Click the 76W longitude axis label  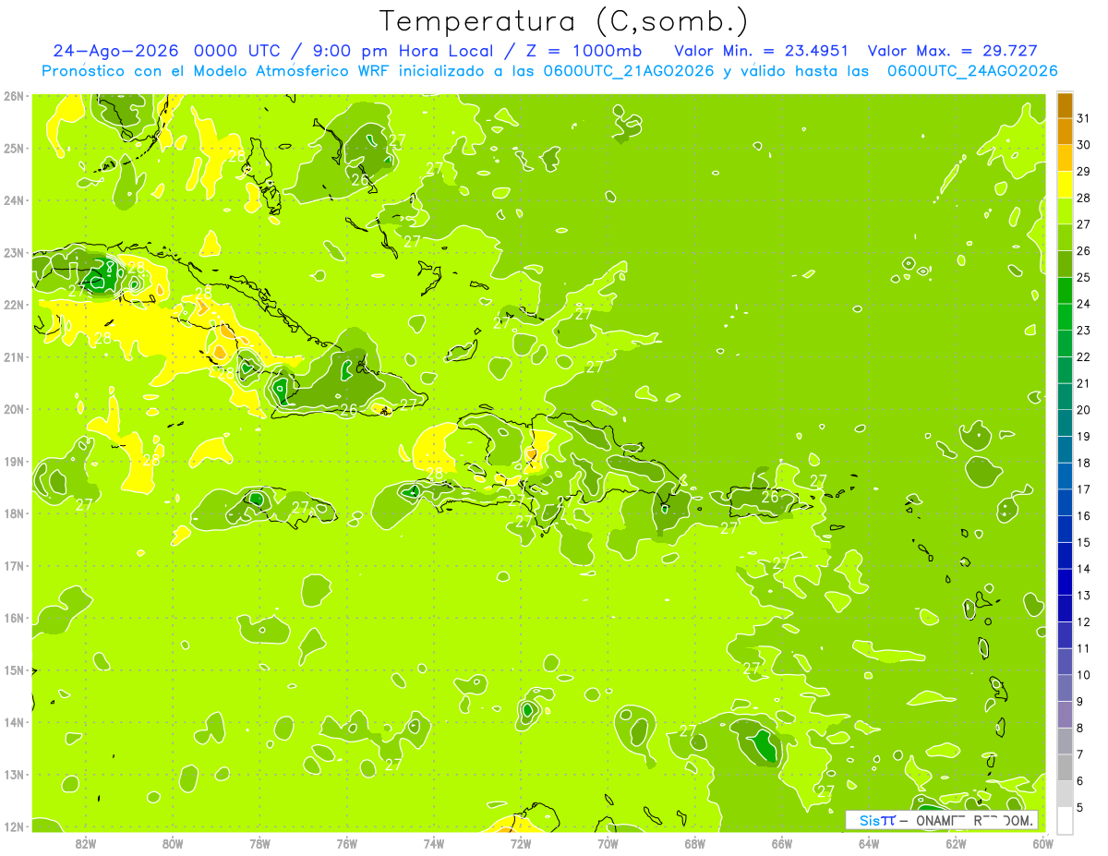(347, 843)
